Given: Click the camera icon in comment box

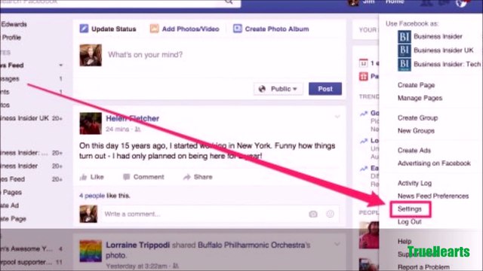Looking at the screenshot, I should [313, 214].
